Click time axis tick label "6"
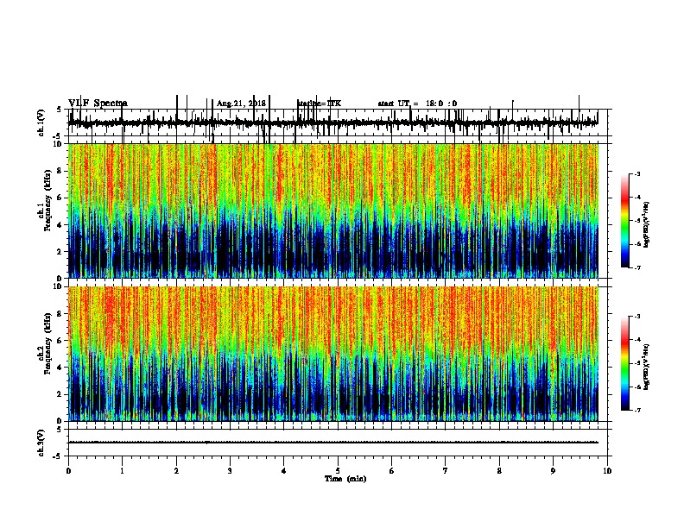This screenshot has height=528, width=684. click(x=392, y=470)
